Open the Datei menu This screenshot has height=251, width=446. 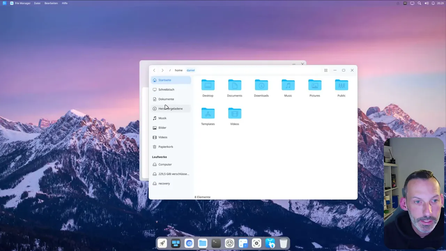pyautogui.click(x=37, y=3)
